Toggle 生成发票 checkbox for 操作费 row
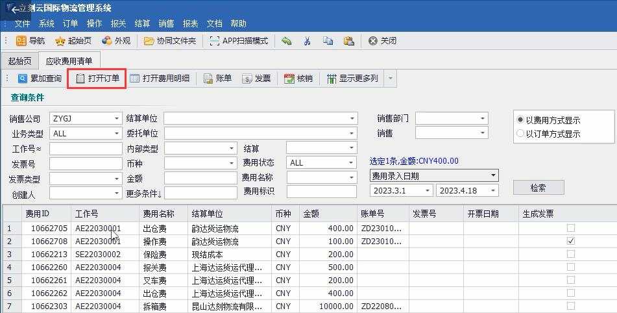This screenshot has height=313, width=617. 571,241
